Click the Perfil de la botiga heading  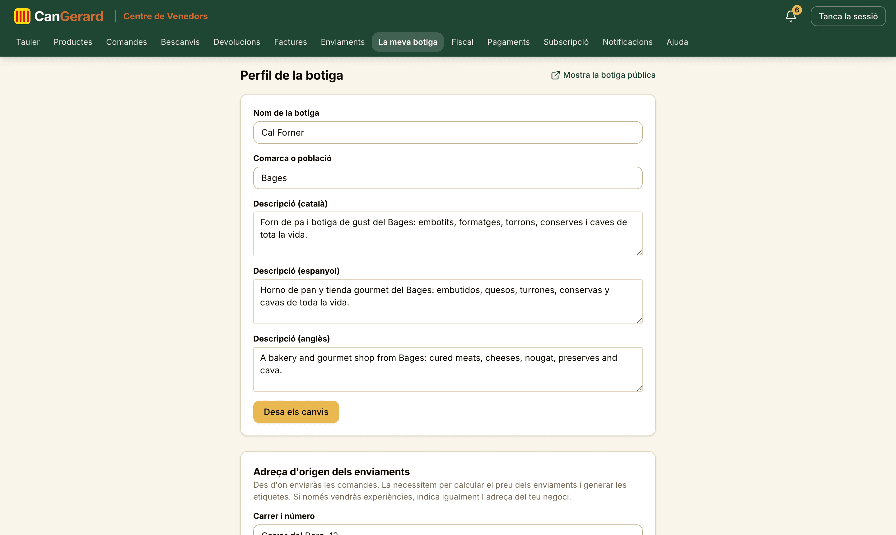click(292, 75)
